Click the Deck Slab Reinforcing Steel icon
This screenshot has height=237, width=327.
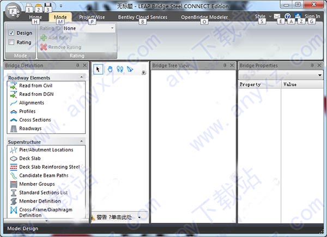[14, 167]
